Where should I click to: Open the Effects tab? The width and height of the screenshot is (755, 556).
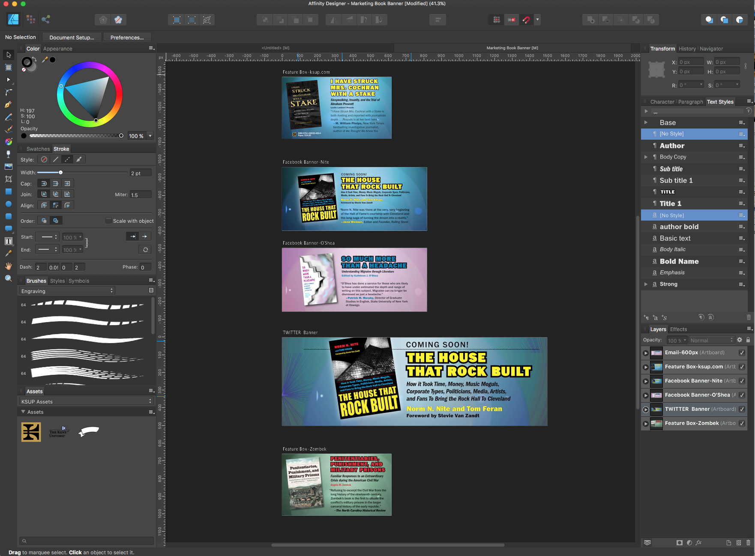click(678, 329)
